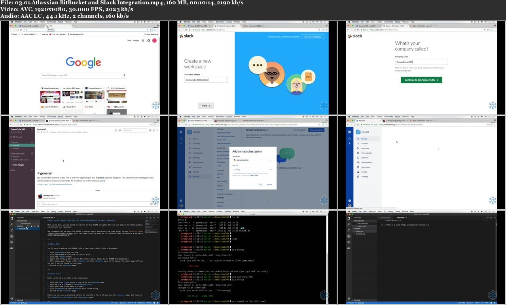Open the DemoCube360 workspace menu in Slack sidebar
Image resolution: width=506 pixels, height=305 pixels.
click(19, 129)
